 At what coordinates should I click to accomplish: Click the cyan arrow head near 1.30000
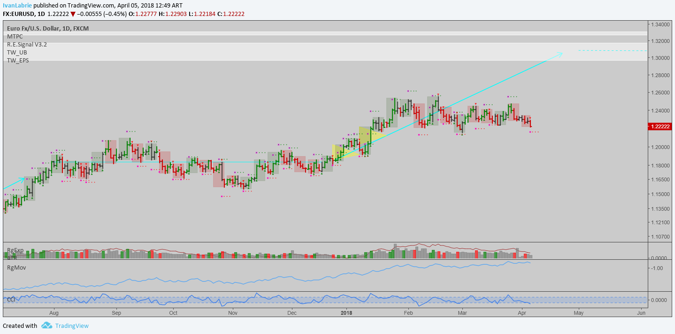coord(559,54)
